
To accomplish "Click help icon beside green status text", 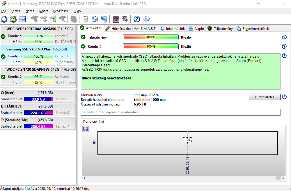I will coord(284,56).
